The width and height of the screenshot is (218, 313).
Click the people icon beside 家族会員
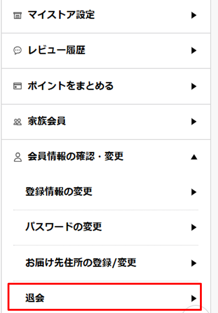pos(17,122)
